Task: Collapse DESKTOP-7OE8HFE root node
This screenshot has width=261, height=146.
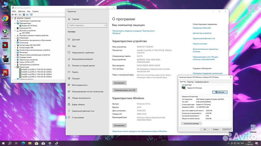Action: 12,18
